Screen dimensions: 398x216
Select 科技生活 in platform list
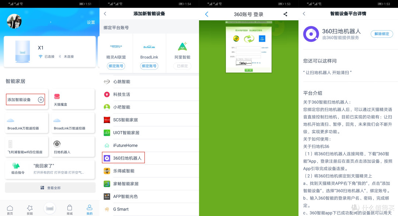click(149, 95)
